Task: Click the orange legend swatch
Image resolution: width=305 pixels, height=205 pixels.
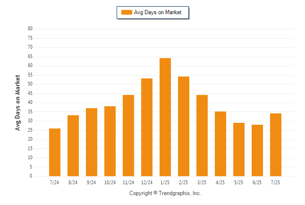Action: (127, 12)
